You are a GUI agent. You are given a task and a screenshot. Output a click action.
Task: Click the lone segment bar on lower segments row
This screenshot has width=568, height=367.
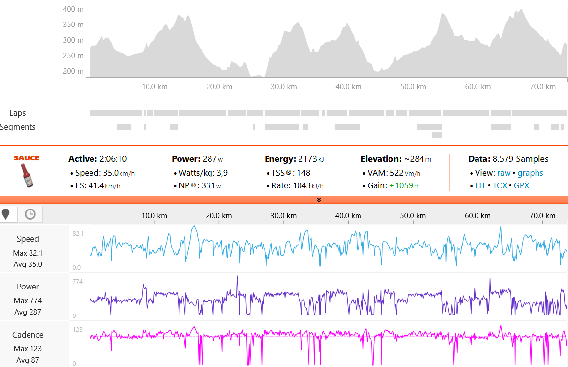pyautogui.click(x=437, y=135)
